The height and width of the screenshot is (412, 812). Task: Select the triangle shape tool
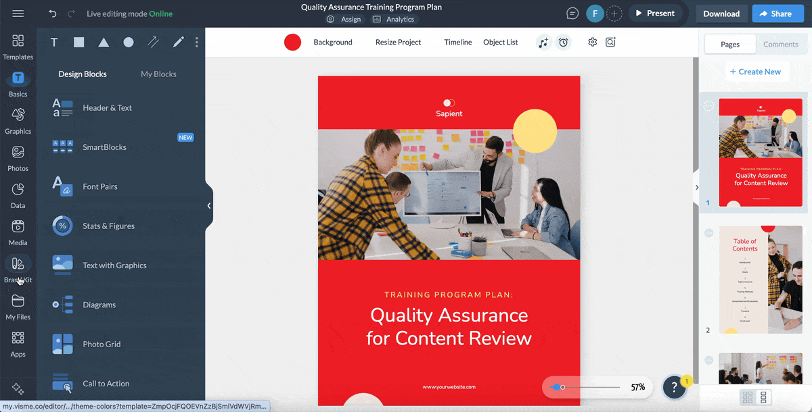104,42
